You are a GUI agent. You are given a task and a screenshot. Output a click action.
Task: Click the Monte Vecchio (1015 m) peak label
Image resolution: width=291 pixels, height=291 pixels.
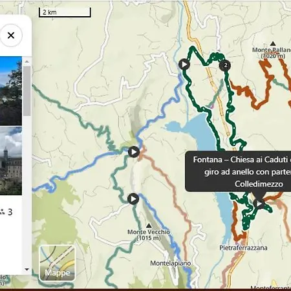pyautogui.click(x=149, y=235)
